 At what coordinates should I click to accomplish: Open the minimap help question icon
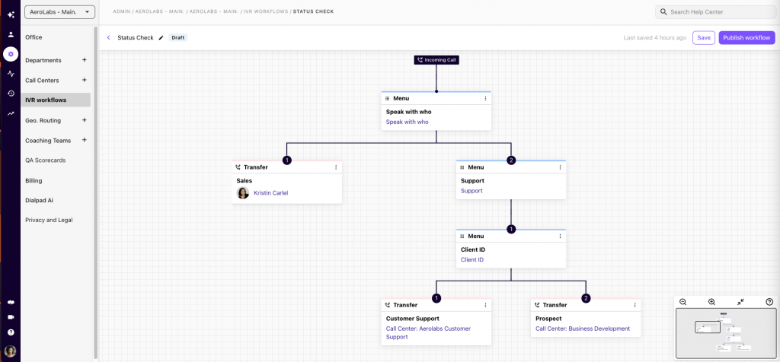pos(769,302)
